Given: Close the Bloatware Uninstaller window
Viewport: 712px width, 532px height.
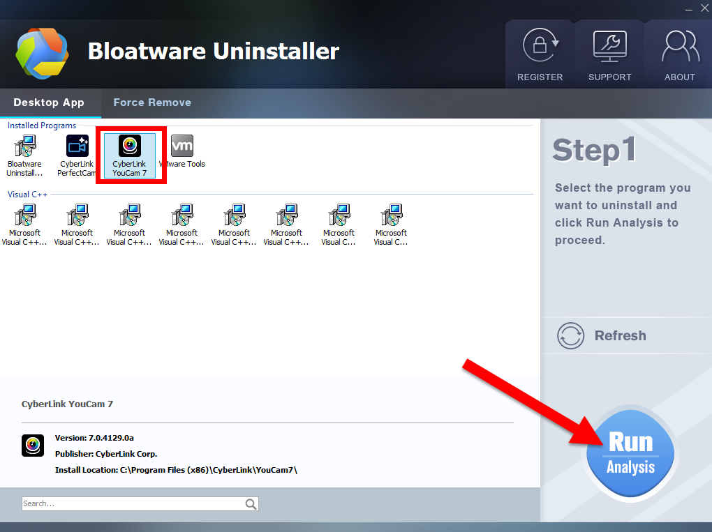Looking at the screenshot, I should click(x=705, y=8).
